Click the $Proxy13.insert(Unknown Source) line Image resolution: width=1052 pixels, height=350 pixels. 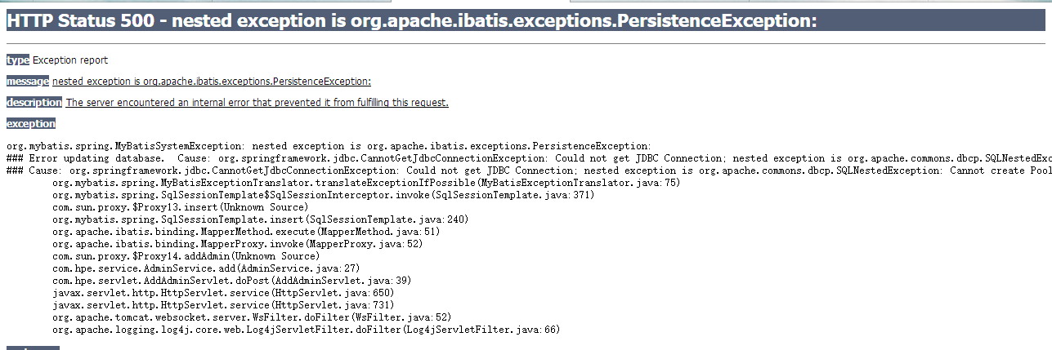coord(180,207)
